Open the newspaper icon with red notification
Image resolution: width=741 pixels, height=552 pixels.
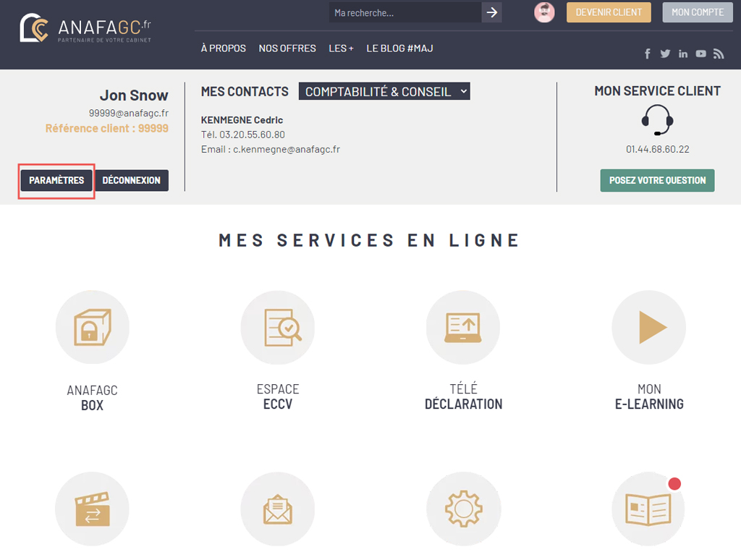pos(649,509)
